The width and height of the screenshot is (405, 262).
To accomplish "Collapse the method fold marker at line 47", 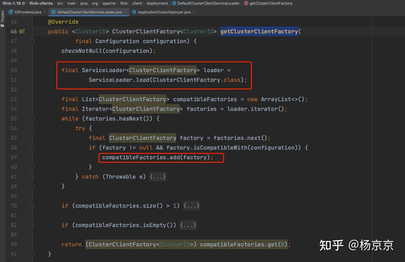I will (x=32, y=41).
